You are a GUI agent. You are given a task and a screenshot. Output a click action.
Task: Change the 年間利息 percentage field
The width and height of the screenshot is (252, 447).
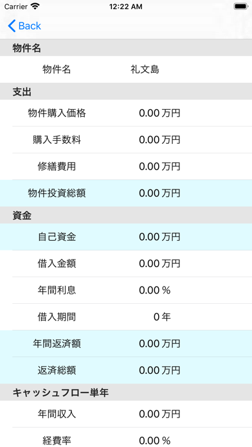click(155, 290)
